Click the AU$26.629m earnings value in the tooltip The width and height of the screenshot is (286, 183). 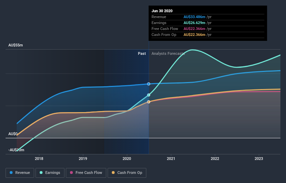194,23
